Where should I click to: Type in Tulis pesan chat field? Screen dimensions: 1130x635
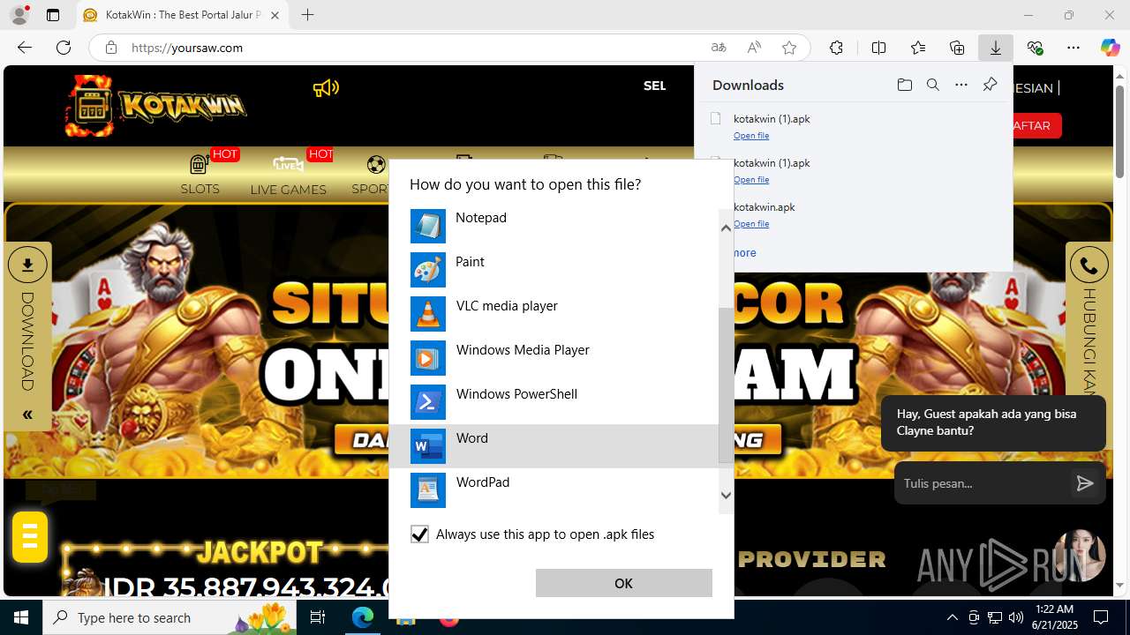pyautogui.click(x=980, y=482)
